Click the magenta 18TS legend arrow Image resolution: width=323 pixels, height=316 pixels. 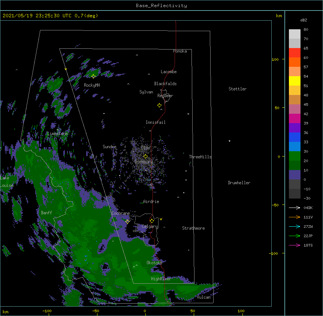(295, 245)
